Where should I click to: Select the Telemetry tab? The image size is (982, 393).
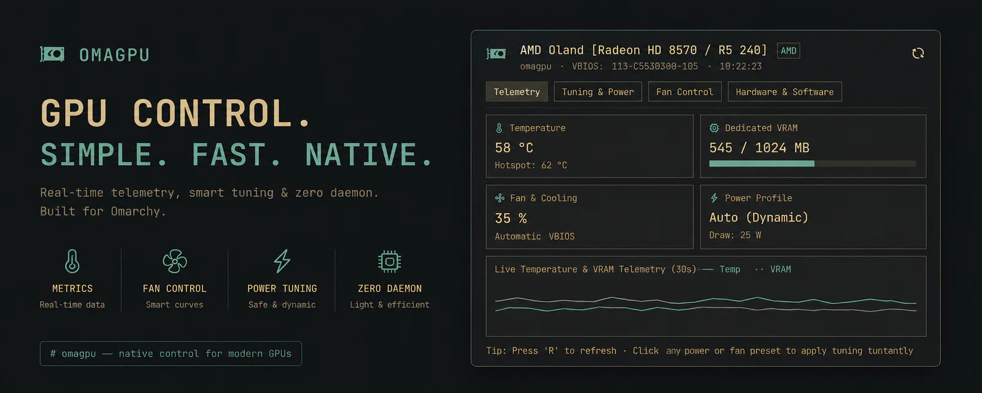point(517,91)
